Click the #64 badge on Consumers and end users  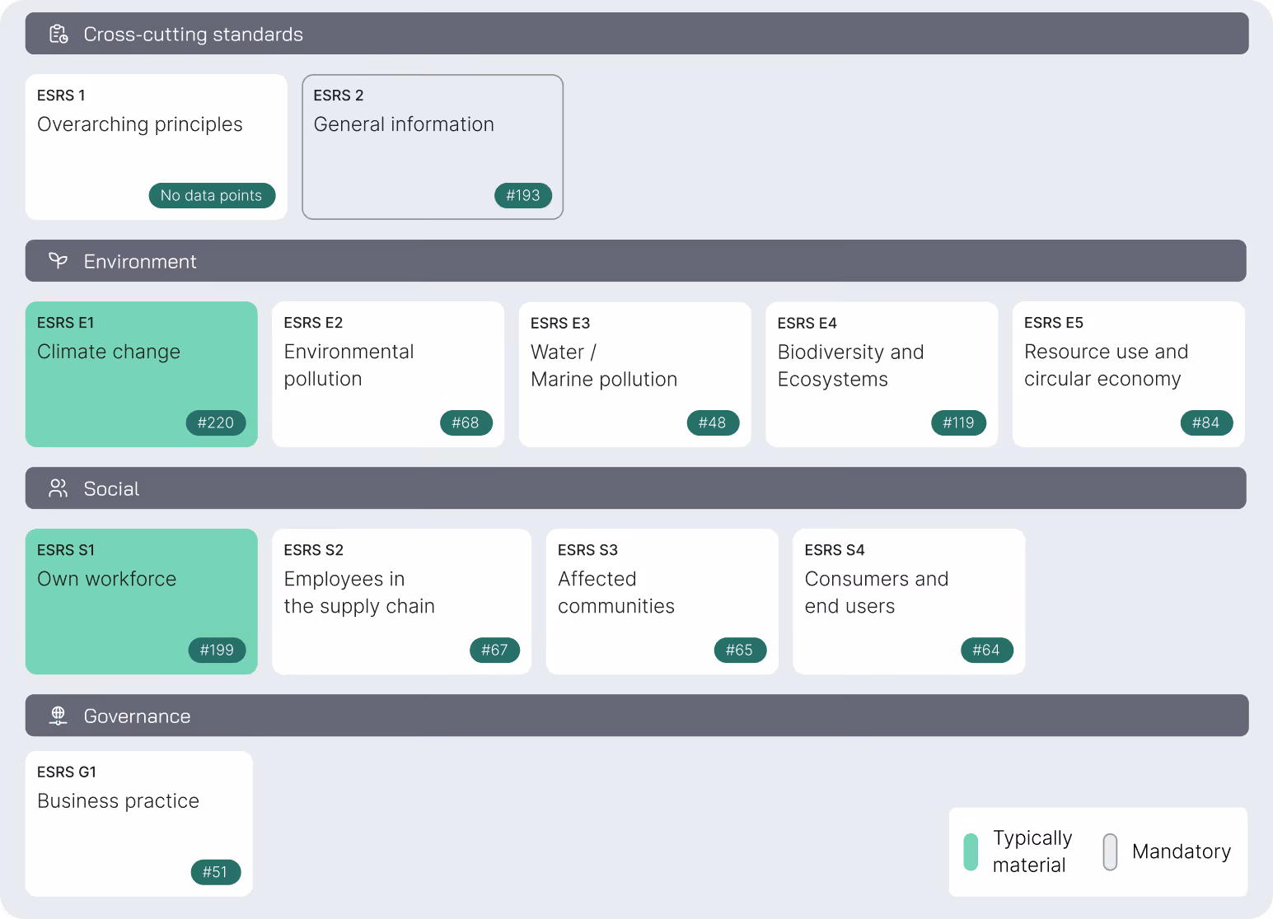click(x=987, y=651)
